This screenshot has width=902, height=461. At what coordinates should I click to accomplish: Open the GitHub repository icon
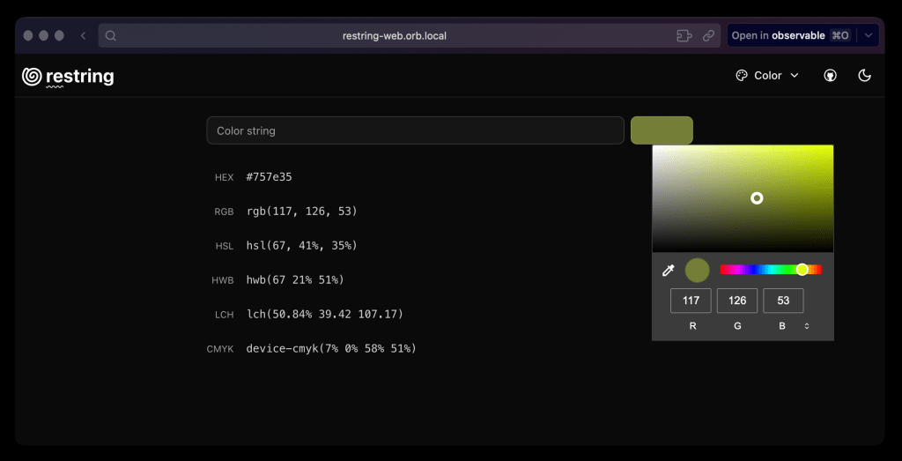830,76
